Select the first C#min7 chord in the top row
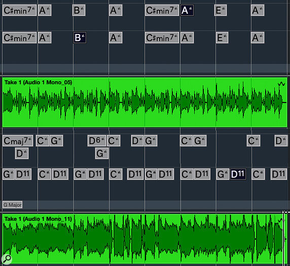Viewport: 290px width, 266px height. coord(19,10)
